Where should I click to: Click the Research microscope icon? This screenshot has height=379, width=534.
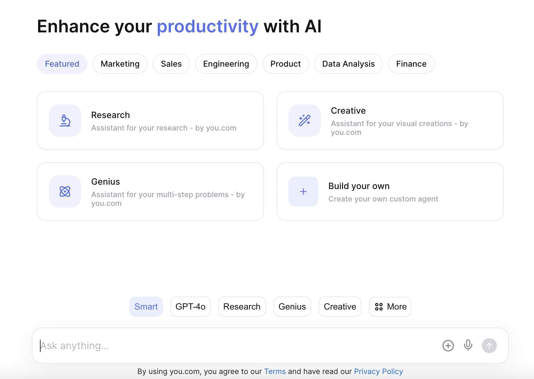[65, 121]
